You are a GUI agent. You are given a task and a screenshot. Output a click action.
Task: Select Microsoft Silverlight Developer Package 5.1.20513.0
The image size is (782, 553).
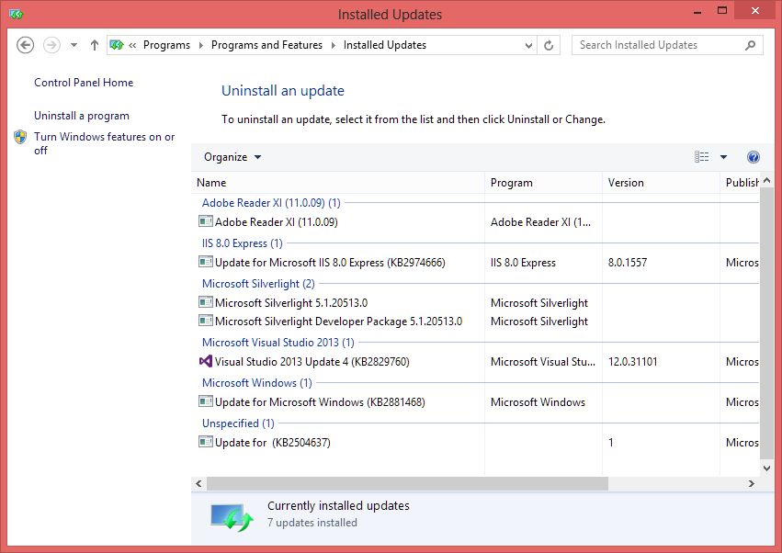(476, 322)
